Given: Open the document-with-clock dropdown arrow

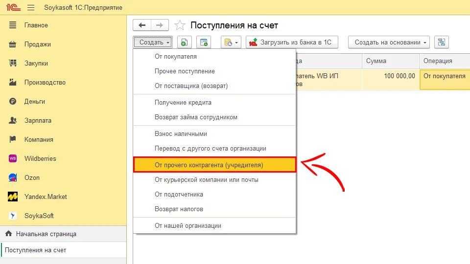Looking at the screenshot, I should (237, 43).
